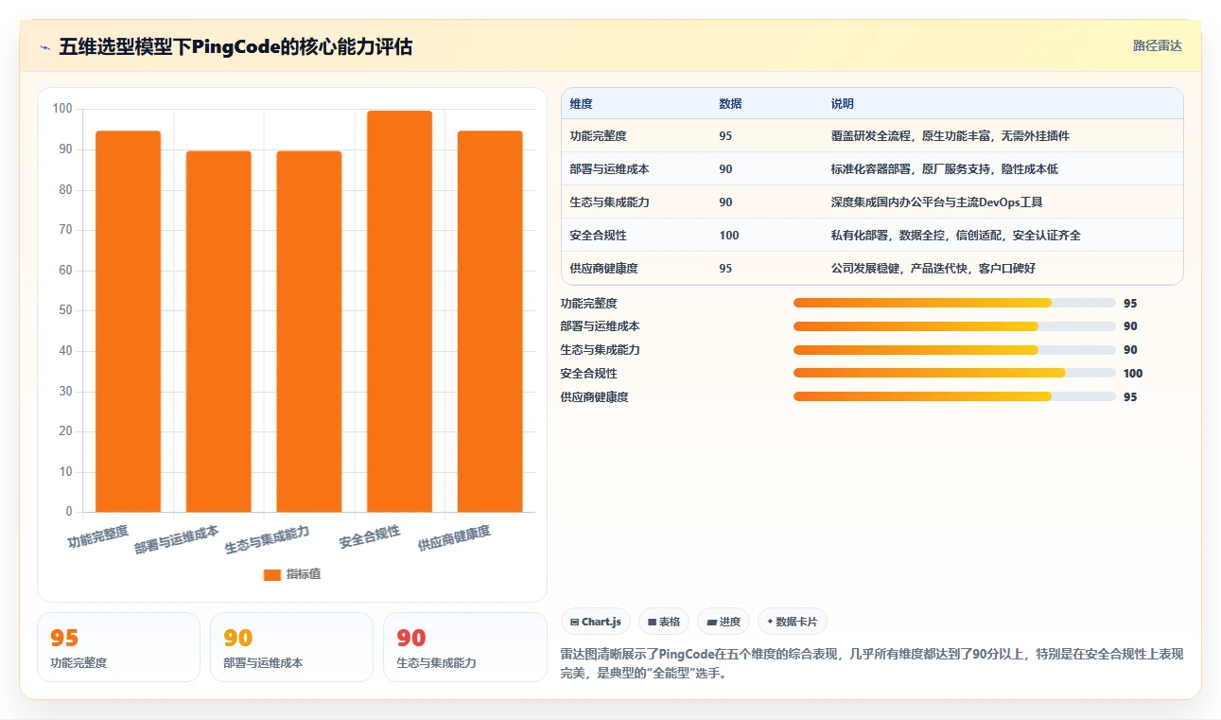Click the 功能完整度 progress bar
Screen dimensions: 1221x720
pos(954,303)
